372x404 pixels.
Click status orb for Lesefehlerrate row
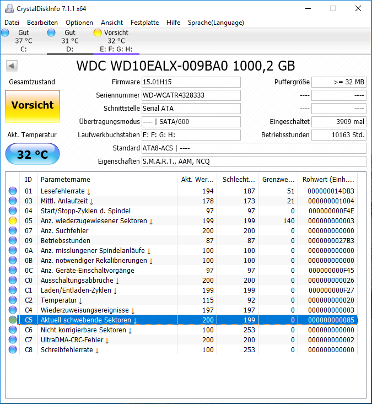(13, 191)
